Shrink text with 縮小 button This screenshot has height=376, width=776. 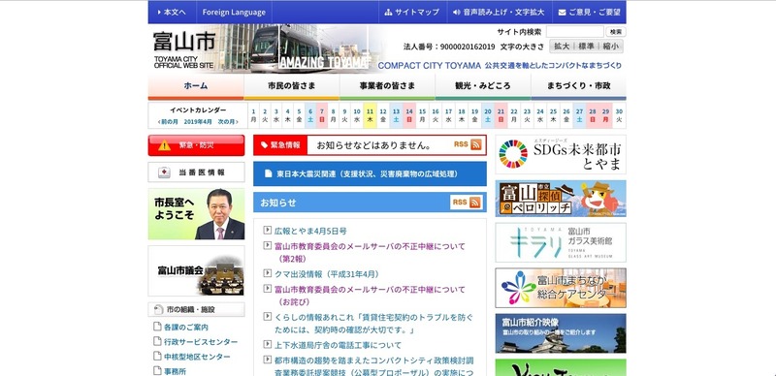(x=611, y=46)
